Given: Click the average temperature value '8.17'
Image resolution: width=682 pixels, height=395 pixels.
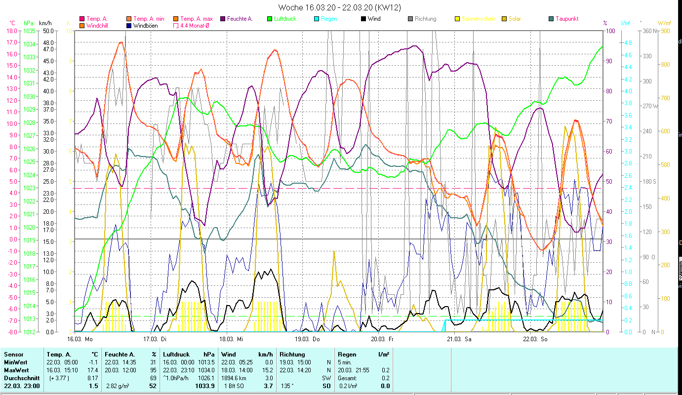Looking at the screenshot, I should tap(93, 378).
